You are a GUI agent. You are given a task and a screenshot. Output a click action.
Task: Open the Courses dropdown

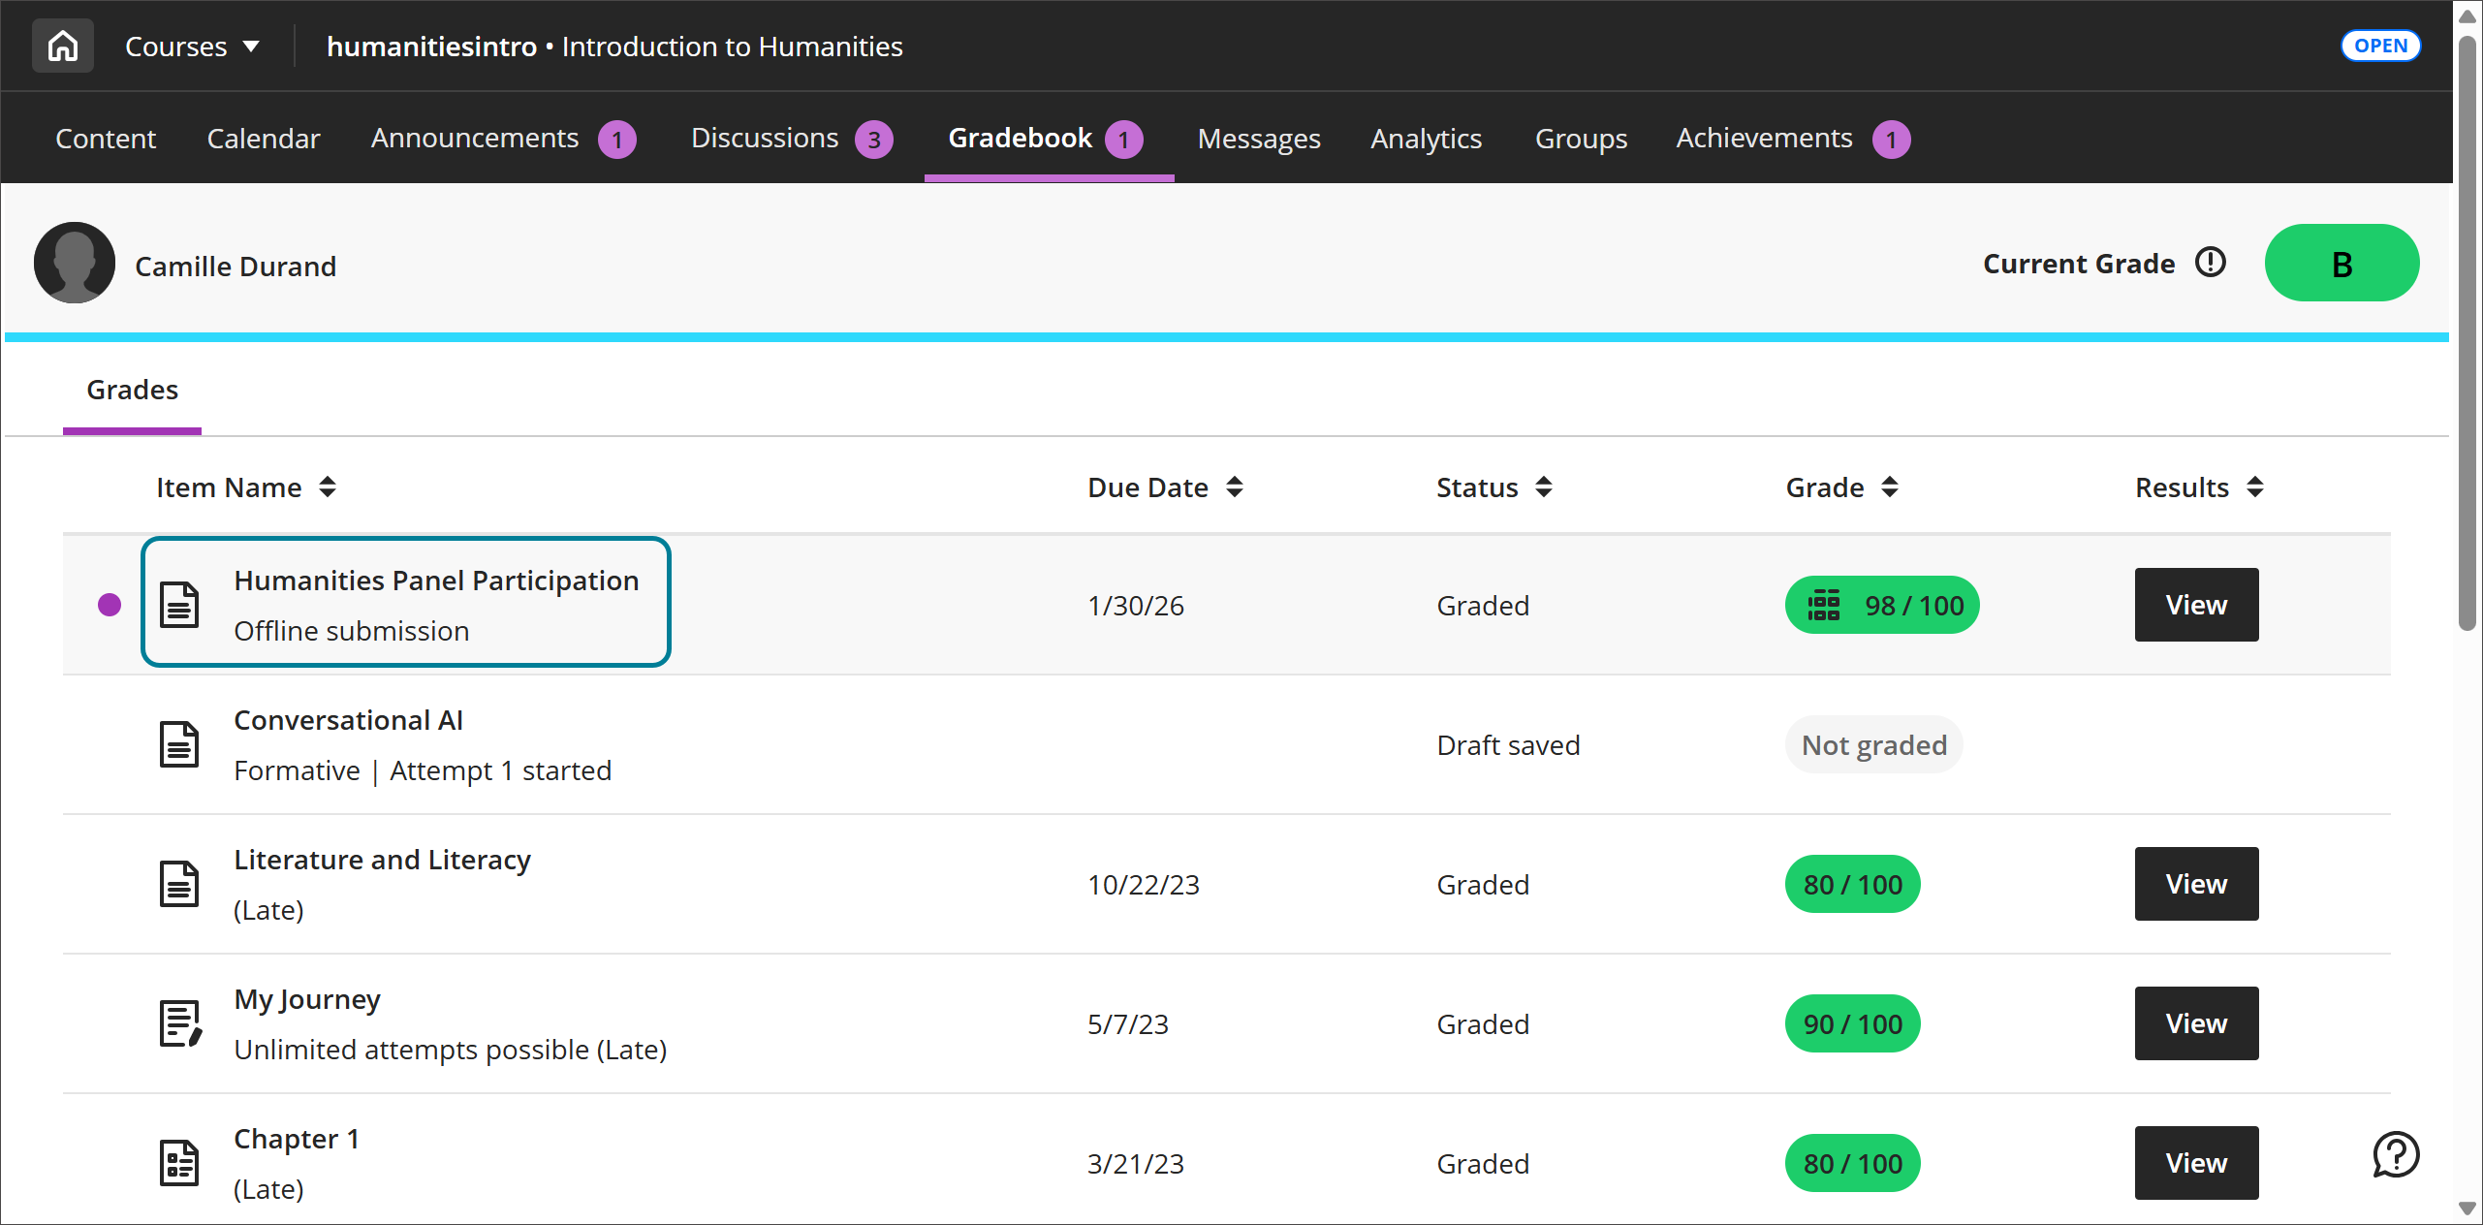(x=193, y=45)
